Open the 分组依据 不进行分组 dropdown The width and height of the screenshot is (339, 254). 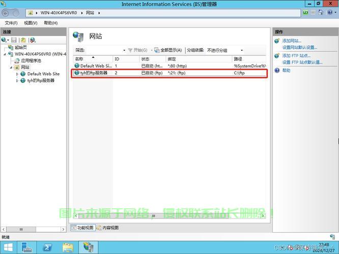pos(225,50)
